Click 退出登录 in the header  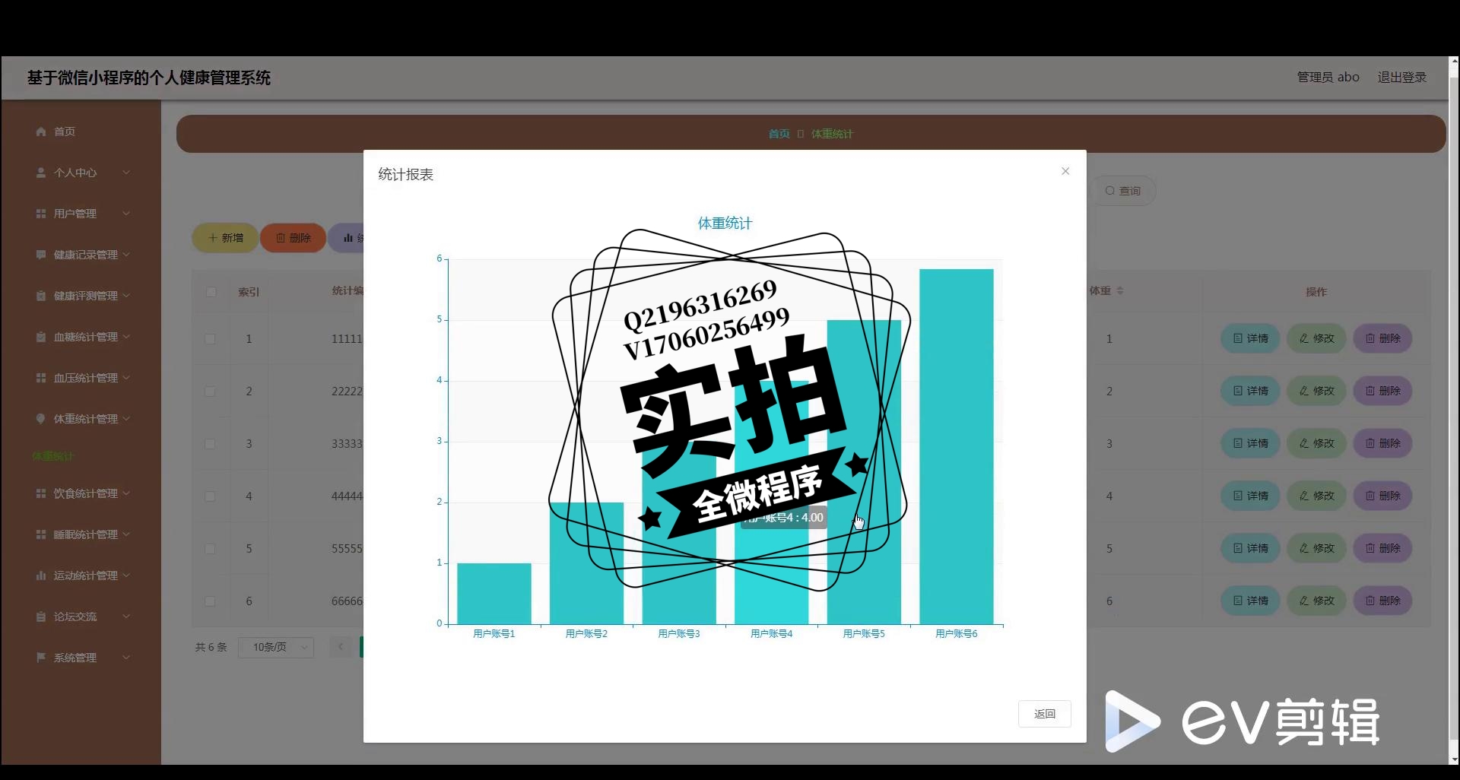click(1401, 78)
